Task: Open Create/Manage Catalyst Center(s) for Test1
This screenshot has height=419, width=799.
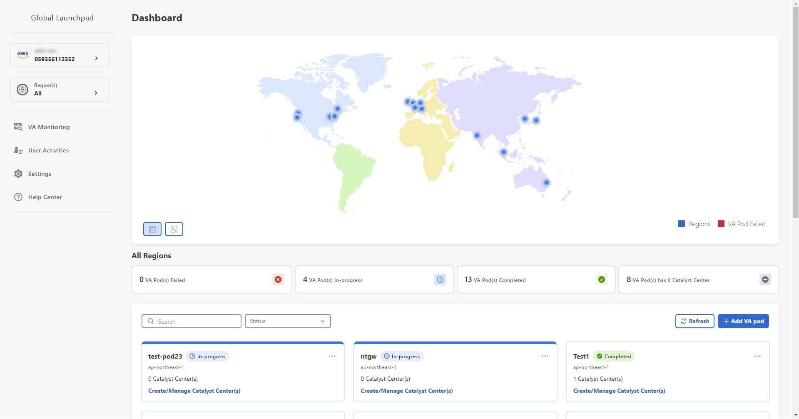Action: coord(619,391)
